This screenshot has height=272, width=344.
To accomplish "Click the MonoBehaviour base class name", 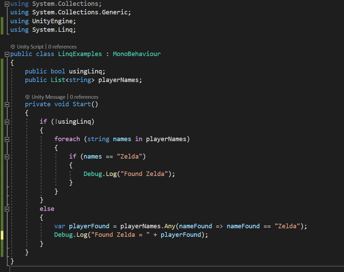I will (137, 54).
